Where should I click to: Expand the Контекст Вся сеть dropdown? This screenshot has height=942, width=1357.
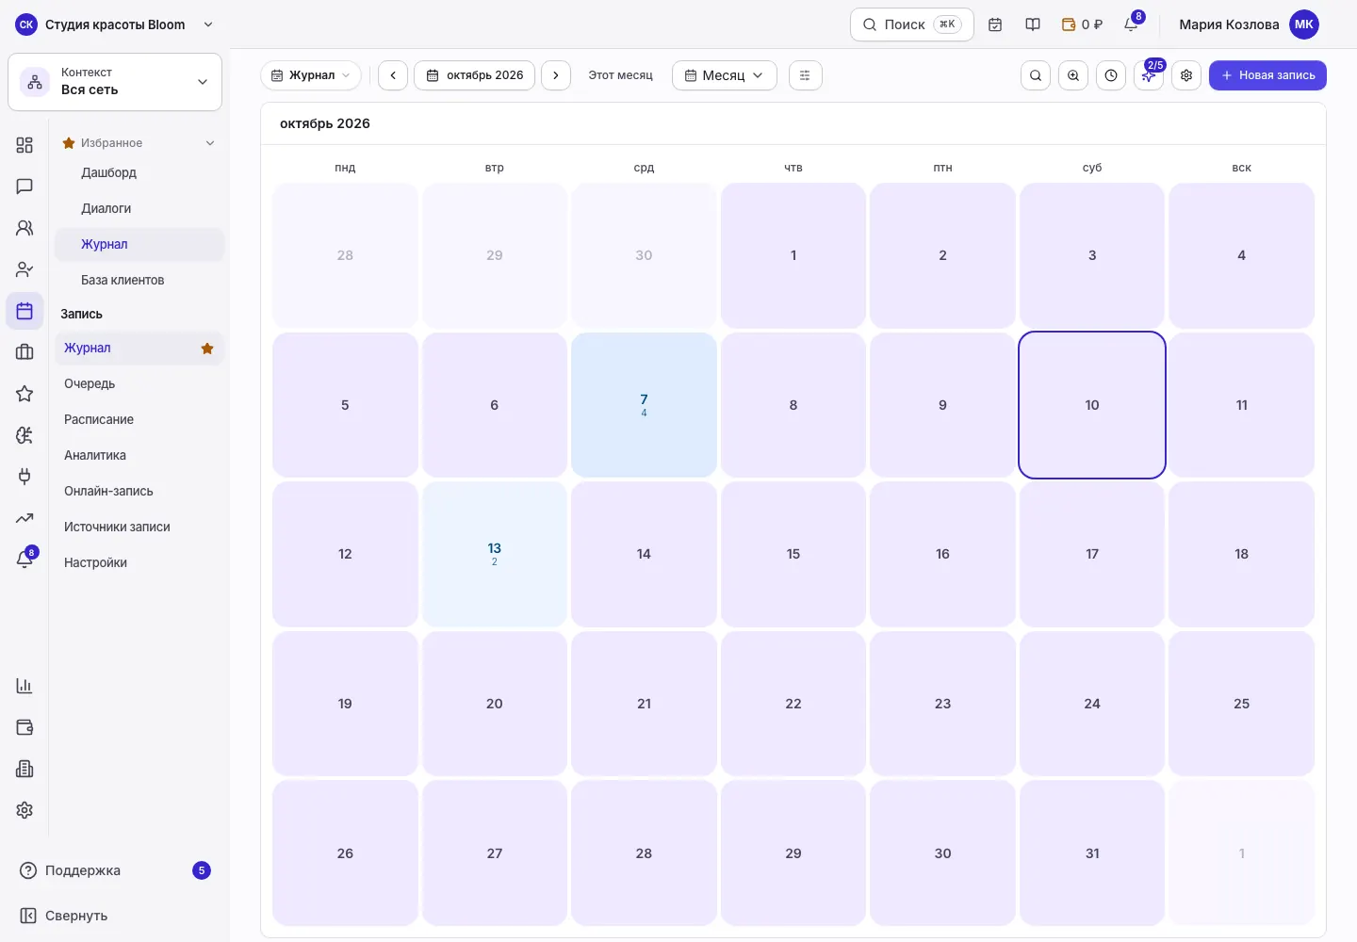115,82
